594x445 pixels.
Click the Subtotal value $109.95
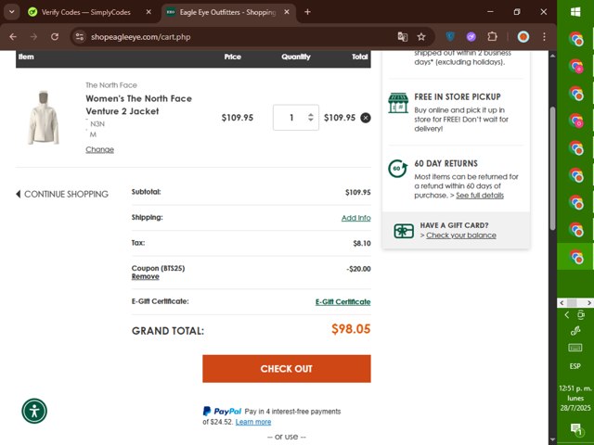[357, 192]
